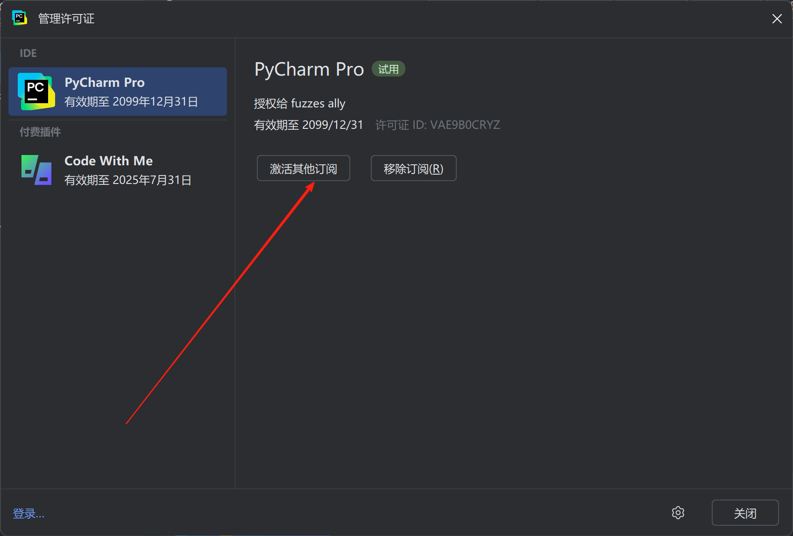Click the 管理许可证 window title

pos(66,19)
